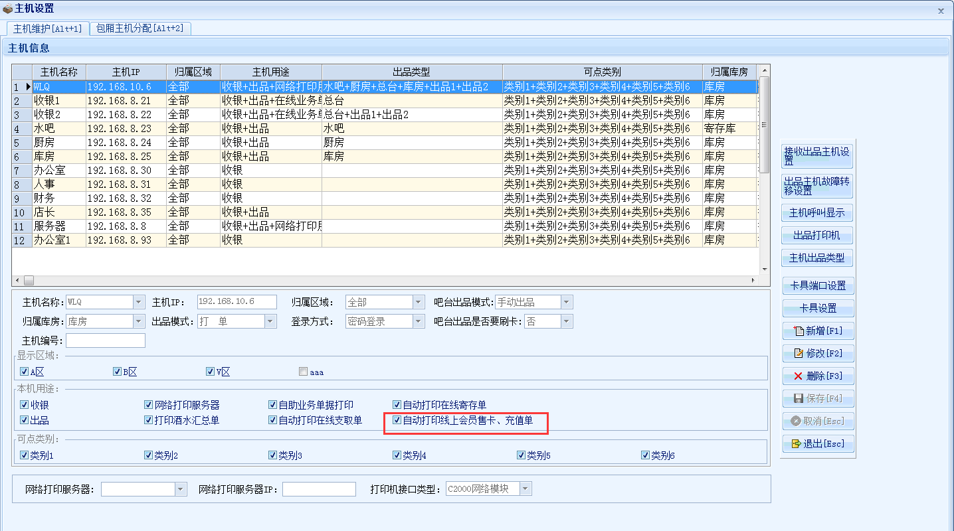Viewport: 954px width, 531px height.
Task: Toggle the A区 display area checkbox
Action: coord(24,372)
